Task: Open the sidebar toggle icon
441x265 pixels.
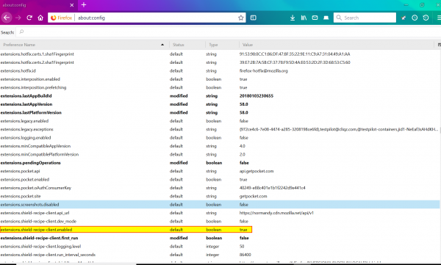Action: (x=253, y=18)
